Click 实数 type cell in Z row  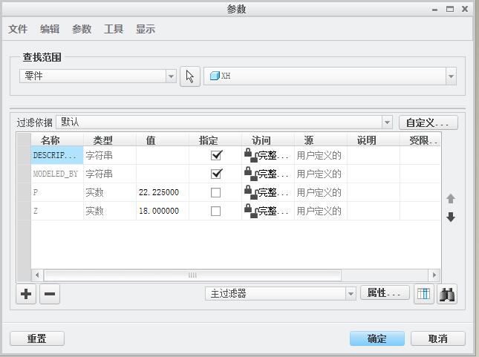pyautogui.click(x=110, y=211)
